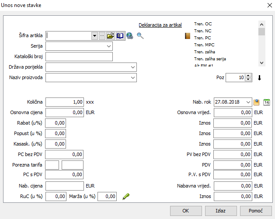Click the open folder icon beside Šifra artikla
Image resolution: width=275 pixels, height=219 pixels.
click(x=111, y=36)
